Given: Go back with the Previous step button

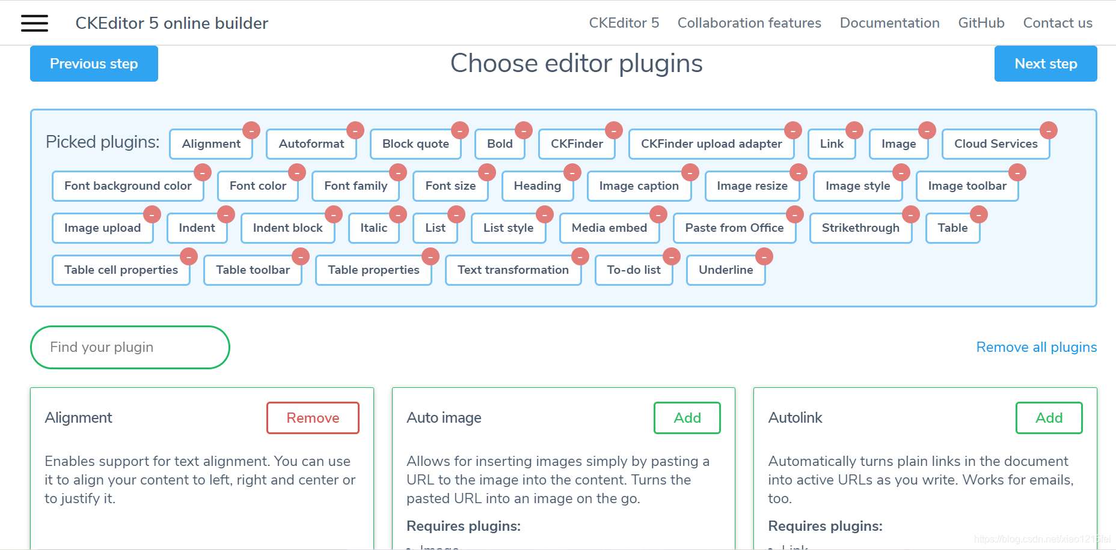Looking at the screenshot, I should [94, 64].
